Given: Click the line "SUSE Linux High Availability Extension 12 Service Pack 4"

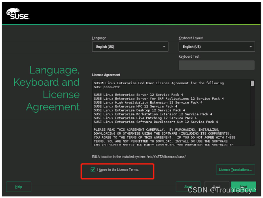Looking at the screenshot, I should tap(148, 103).
